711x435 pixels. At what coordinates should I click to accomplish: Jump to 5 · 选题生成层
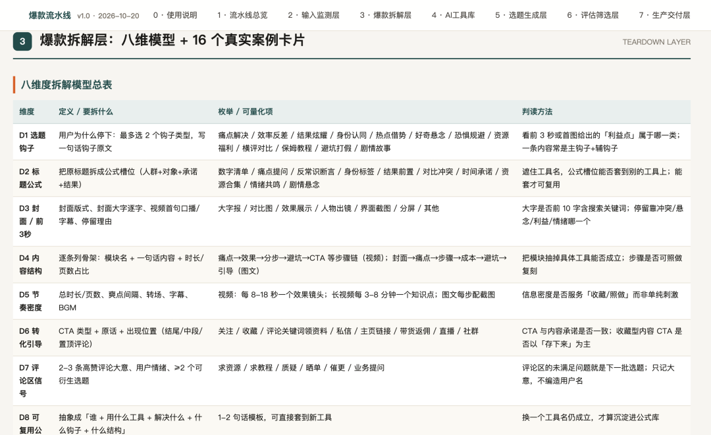coord(521,15)
